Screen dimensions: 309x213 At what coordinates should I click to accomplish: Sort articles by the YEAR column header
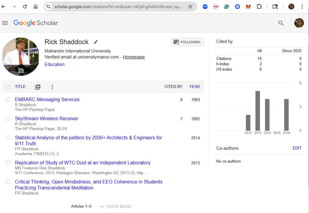coord(194,87)
